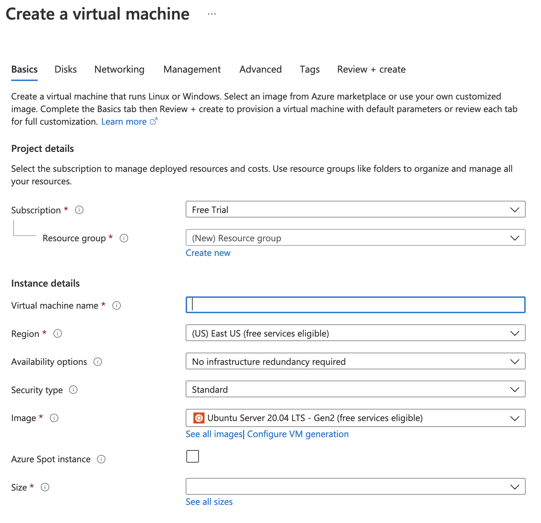Enable the Azure Spot instance checkbox

click(x=193, y=456)
